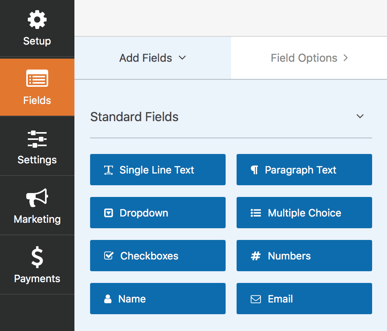Add an Email field
Viewport: 387px width, 331px height.
coord(304,299)
